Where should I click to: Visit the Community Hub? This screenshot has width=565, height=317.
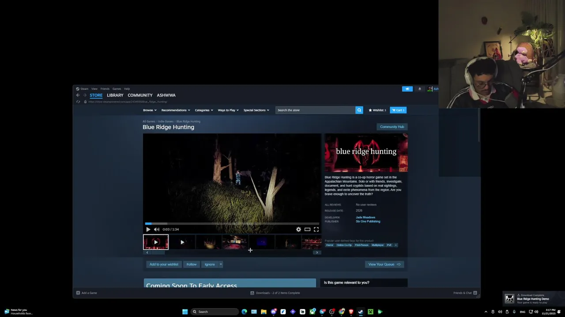tap(392, 127)
